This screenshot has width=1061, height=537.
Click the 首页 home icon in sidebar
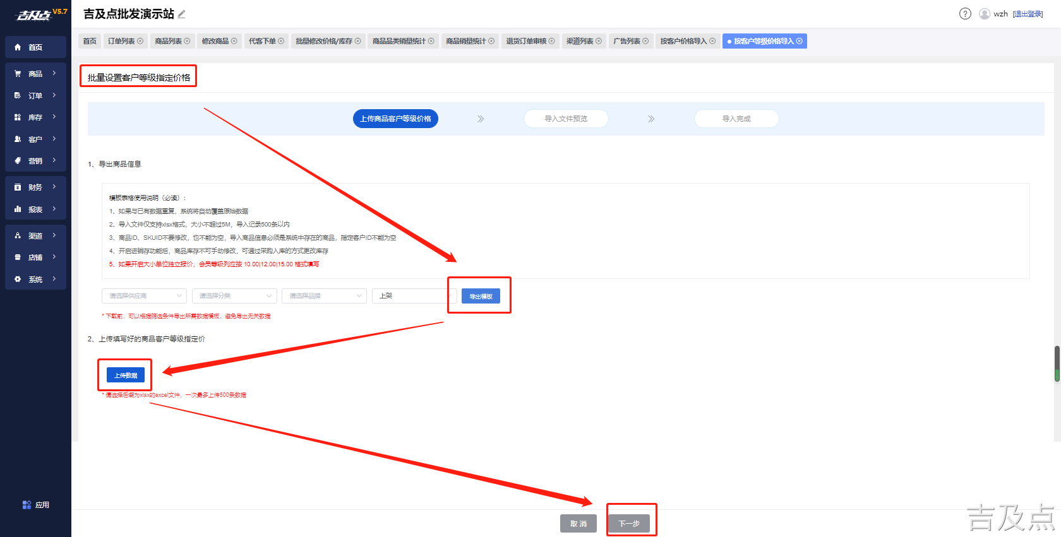click(x=18, y=47)
